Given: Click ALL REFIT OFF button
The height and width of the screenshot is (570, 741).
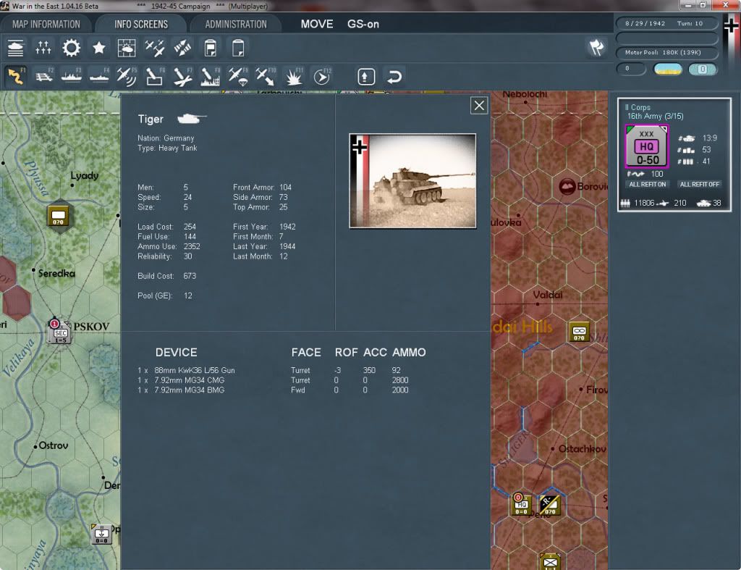Looking at the screenshot, I should pyautogui.click(x=700, y=185).
